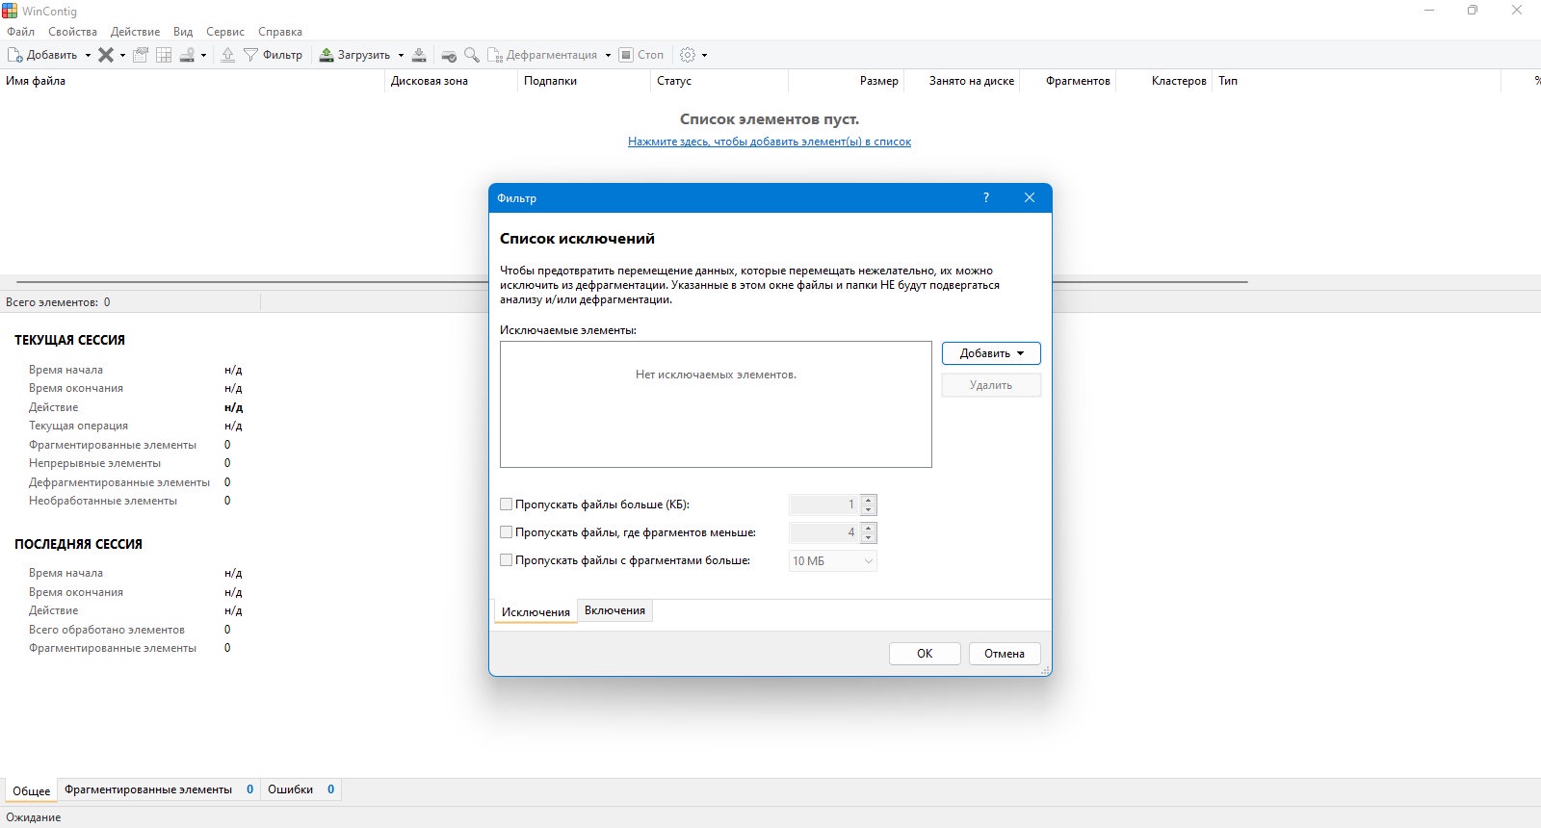The width and height of the screenshot is (1541, 828).
Task: Decrease the fragment count spinner
Action: 869,538
